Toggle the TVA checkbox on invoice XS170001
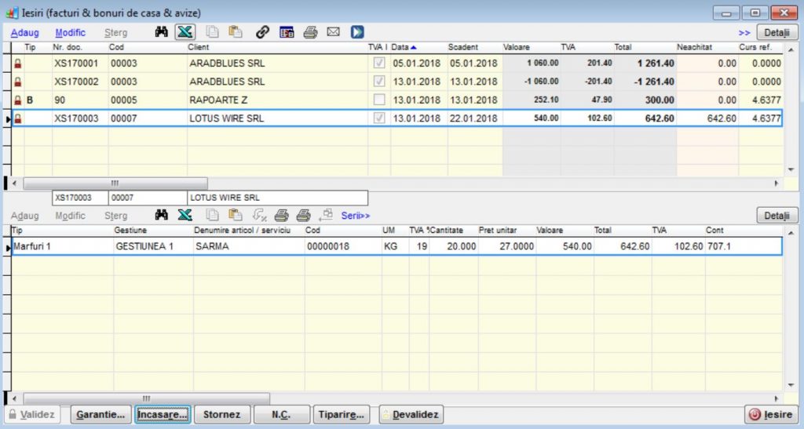The image size is (804, 429). click(380, 64)
